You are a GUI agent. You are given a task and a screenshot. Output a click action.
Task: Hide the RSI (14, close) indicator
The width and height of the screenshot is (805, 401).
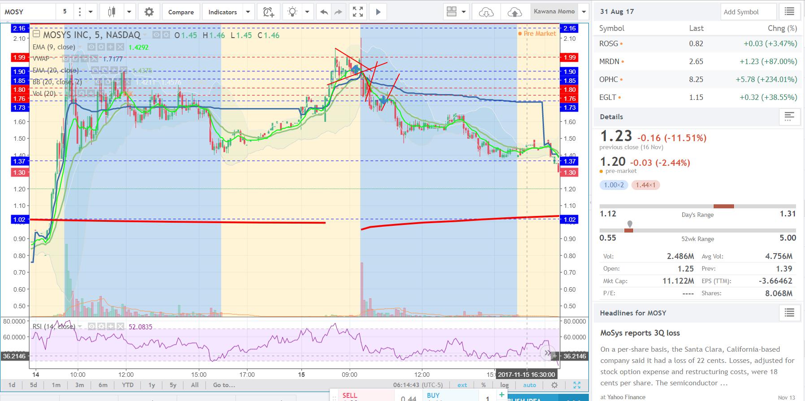tap(91, 327)
